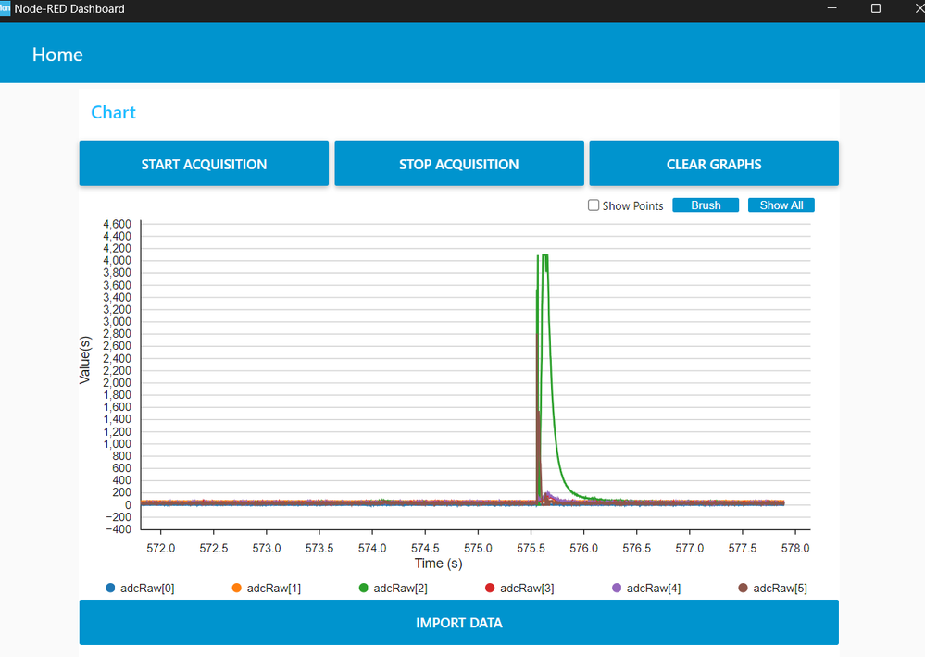Toggle adcRaw[4] purple legend dot
Viewport: 925px width, 657px height.
point(617,588)
